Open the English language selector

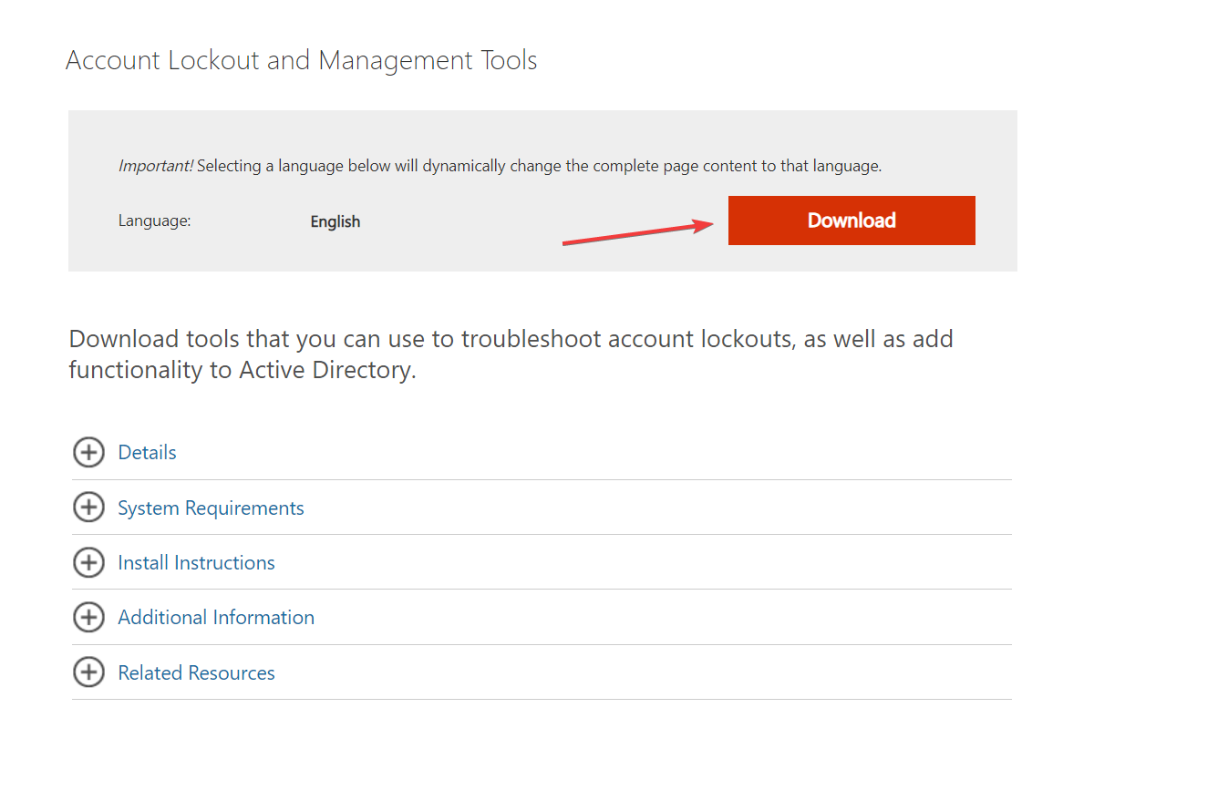tap(335, 221)
